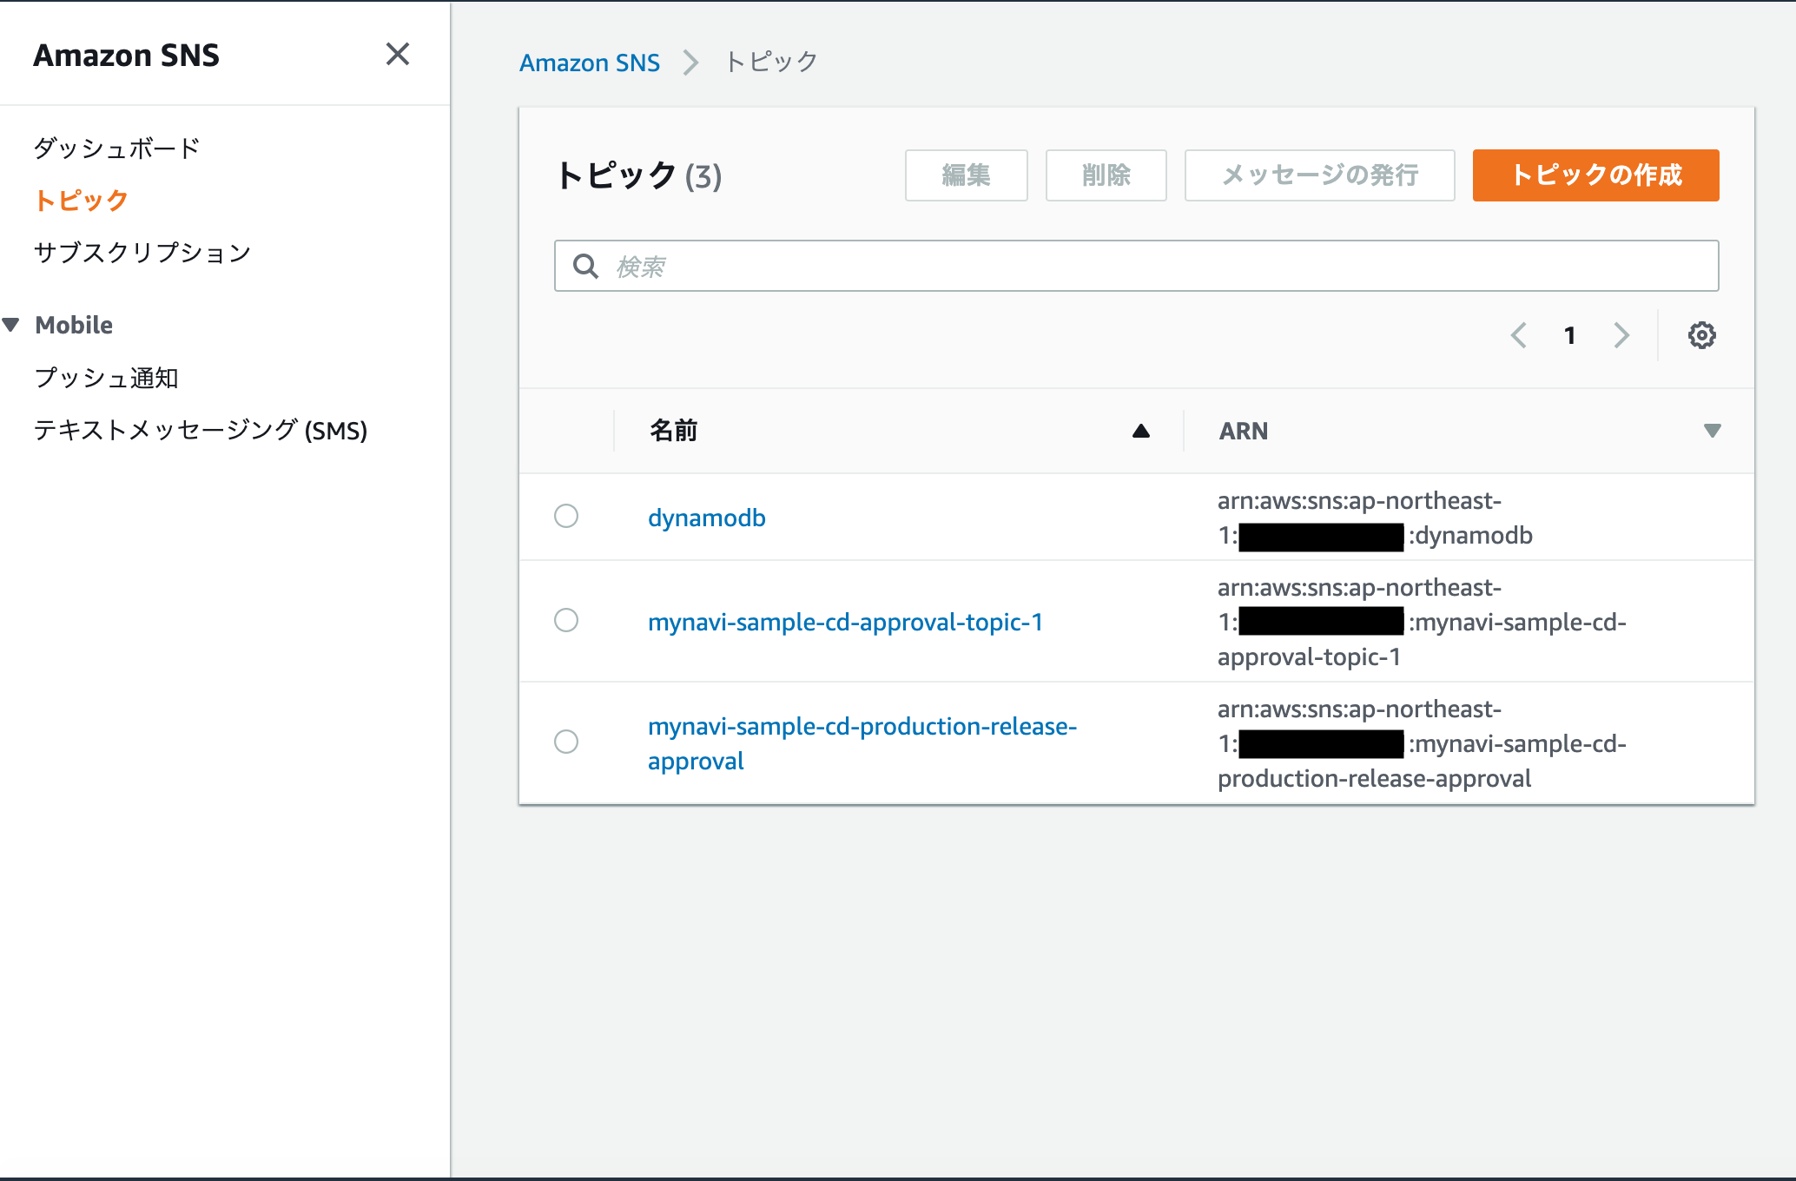Focus the 検索 search field
Viewport: 1796px width, 1181px height.
click(x=1136, y=266)
